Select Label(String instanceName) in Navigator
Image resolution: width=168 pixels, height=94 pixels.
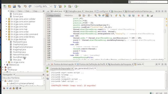tap(22, 84)
